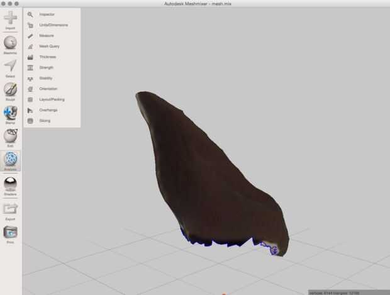This screenshot has width=390, height=295.
Task: Open the Sculpt tool
Action: (x=10, y=92)
